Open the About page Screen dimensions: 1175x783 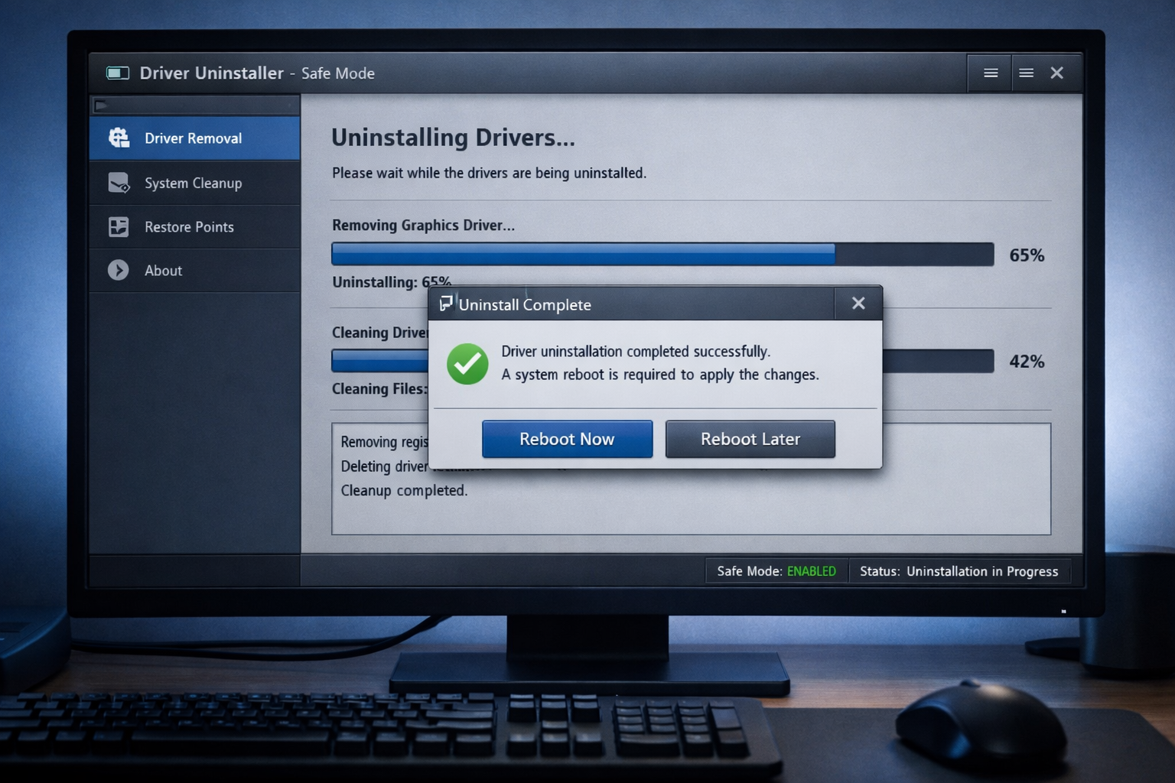point(194,271)
